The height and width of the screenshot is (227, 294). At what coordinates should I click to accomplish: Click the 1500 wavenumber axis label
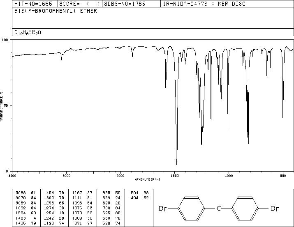[x=175, y=176]
